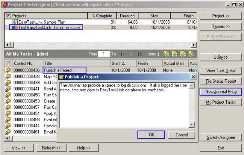Click the filter funnel icon beside Projects
The width and height of the screenshot is (244, 155).
tap(8, 16)
